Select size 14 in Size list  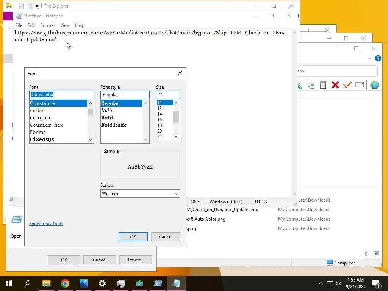point(164,114)
